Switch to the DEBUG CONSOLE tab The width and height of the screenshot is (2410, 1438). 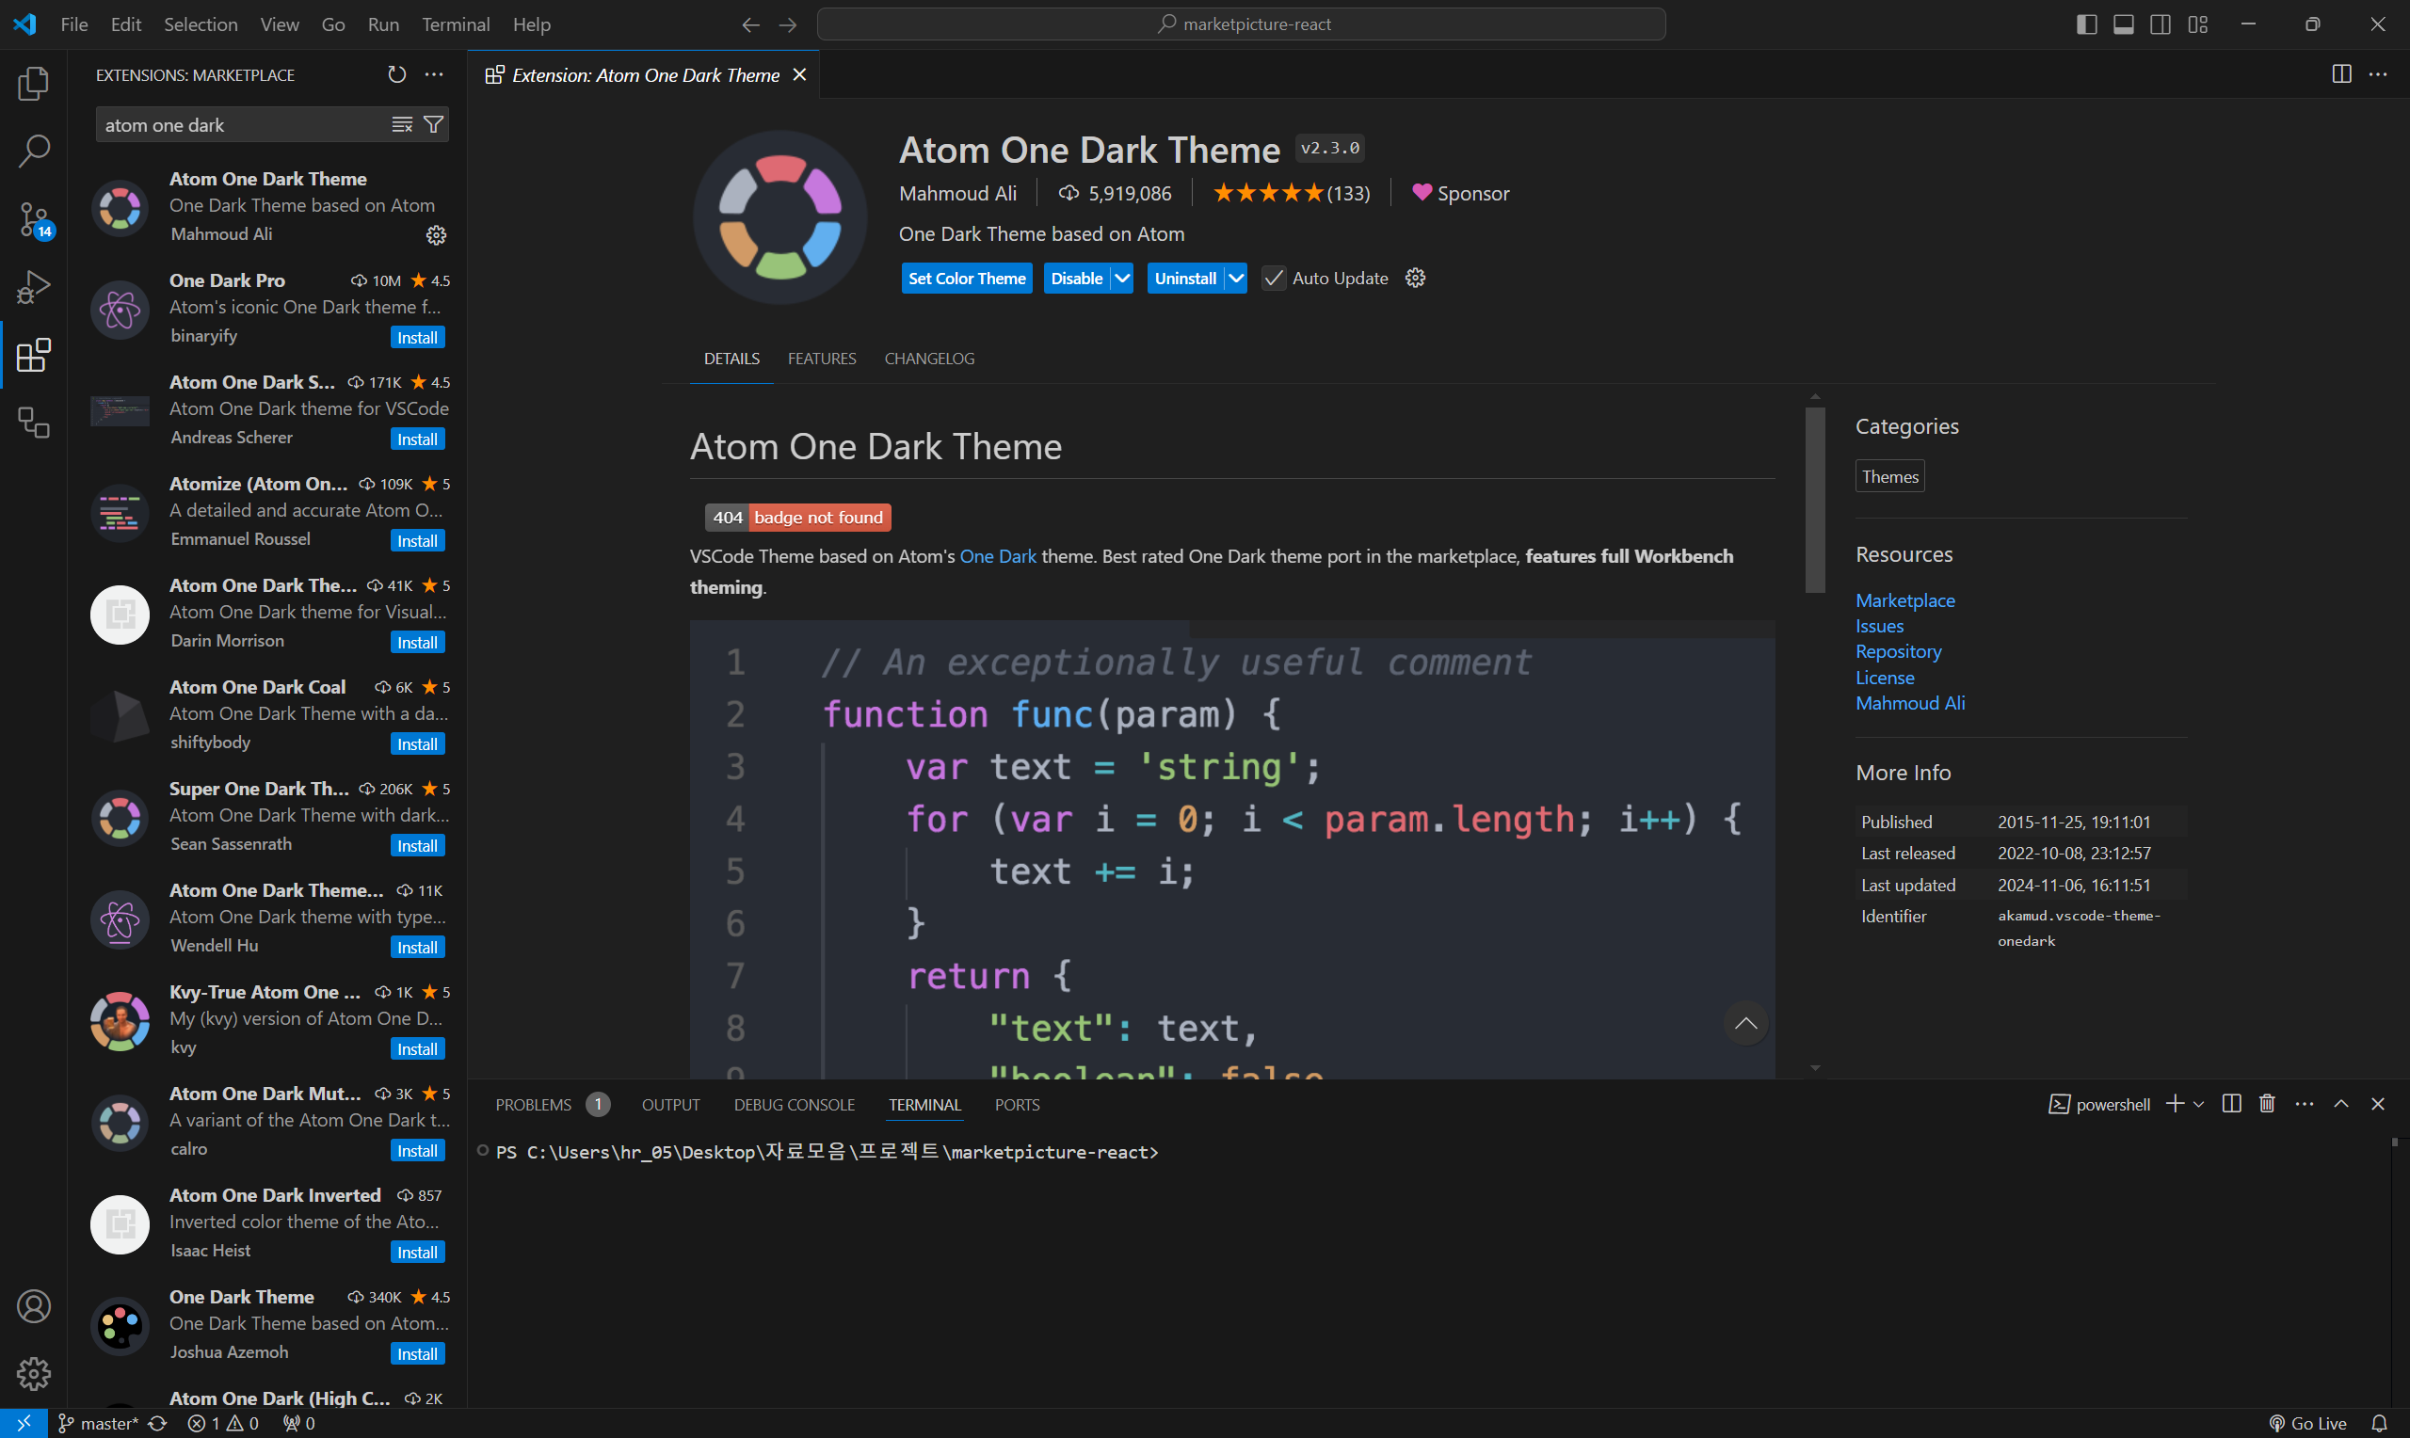click(x=795, y=1105)
